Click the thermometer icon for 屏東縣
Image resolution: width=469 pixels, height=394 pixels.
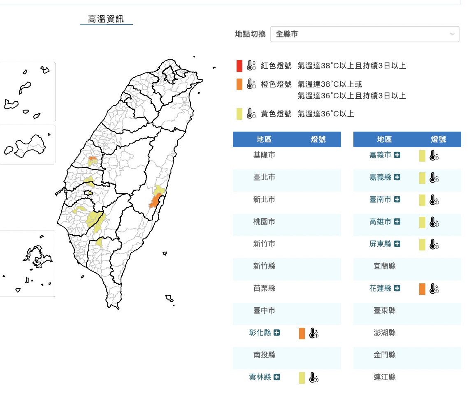pos(434,244)
